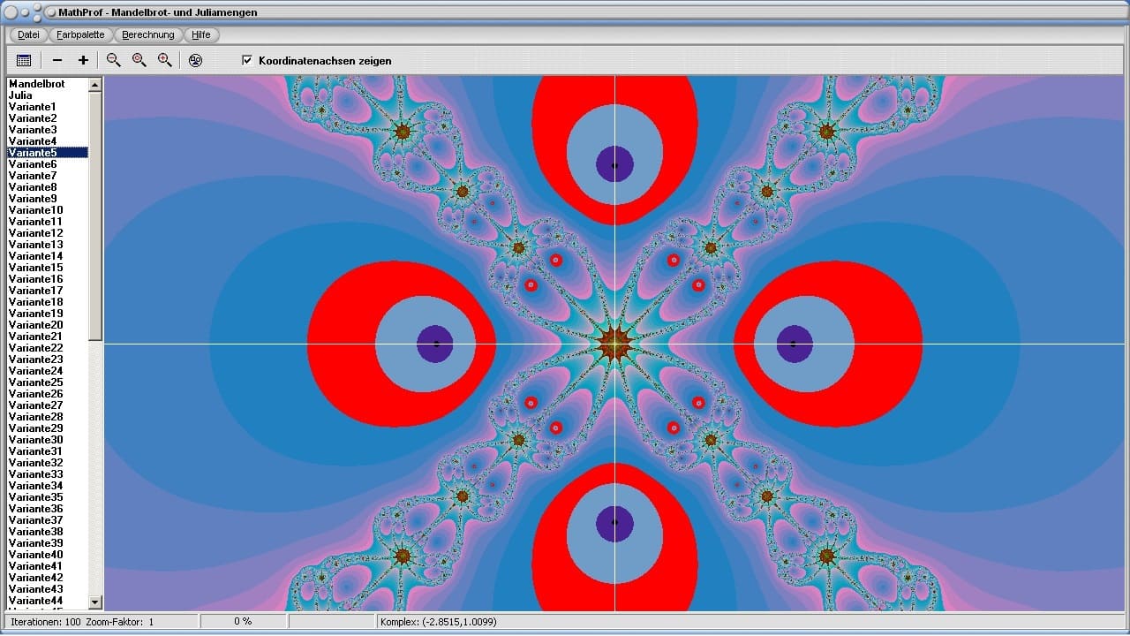Select Variante19 in the list
1130x636 pixels.
point(35,314)
